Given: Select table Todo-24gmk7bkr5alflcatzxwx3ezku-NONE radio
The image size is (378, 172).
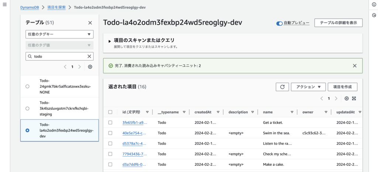Looking at the screenshot, I should pyautogui.click(x=27, y=87).
